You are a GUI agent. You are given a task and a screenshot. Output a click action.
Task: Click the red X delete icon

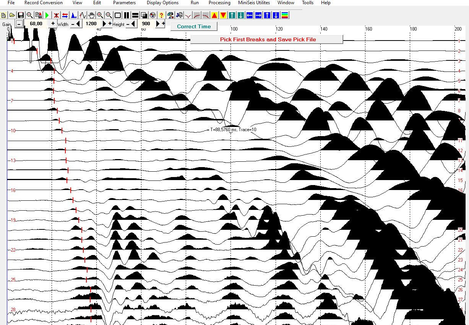(x=56, y=15)
